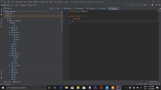Toggle the Project tool window side tab
The height and width of the screenshot is (90, 161).
pyautogui.click(x=1, y=12)
